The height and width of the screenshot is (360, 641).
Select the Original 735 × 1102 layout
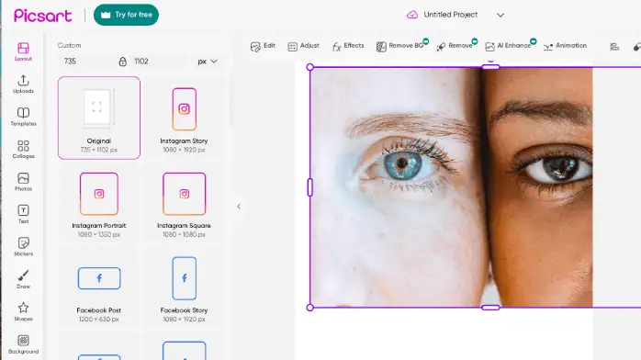[99, 118]
